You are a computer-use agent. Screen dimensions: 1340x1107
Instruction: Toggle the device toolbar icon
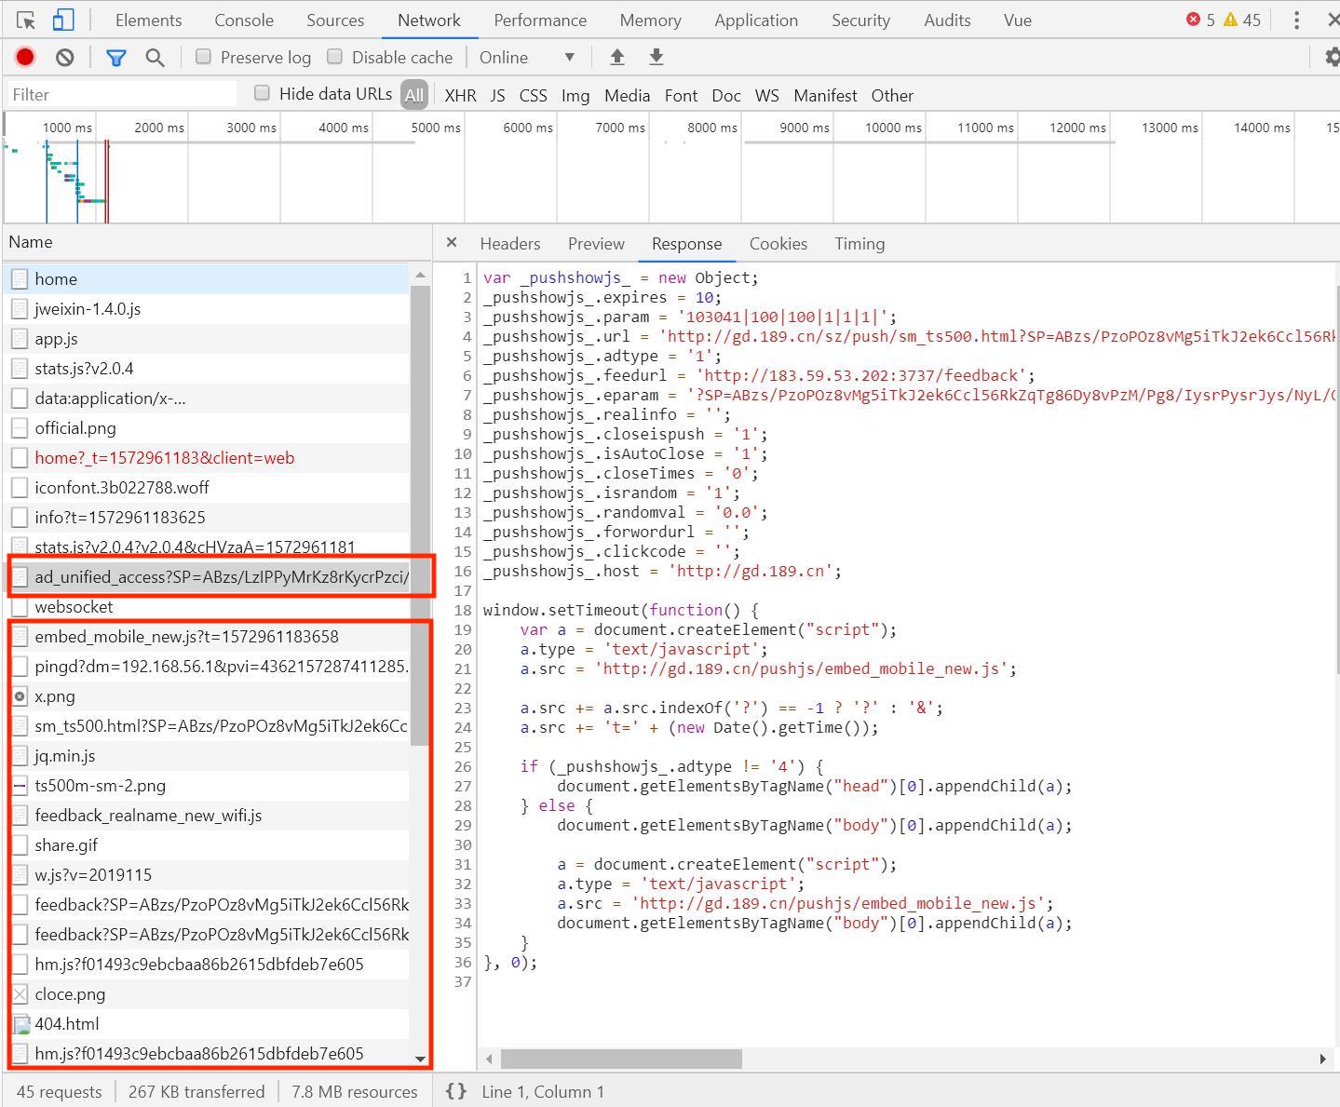pyautogui.click(x=62, y=20)
